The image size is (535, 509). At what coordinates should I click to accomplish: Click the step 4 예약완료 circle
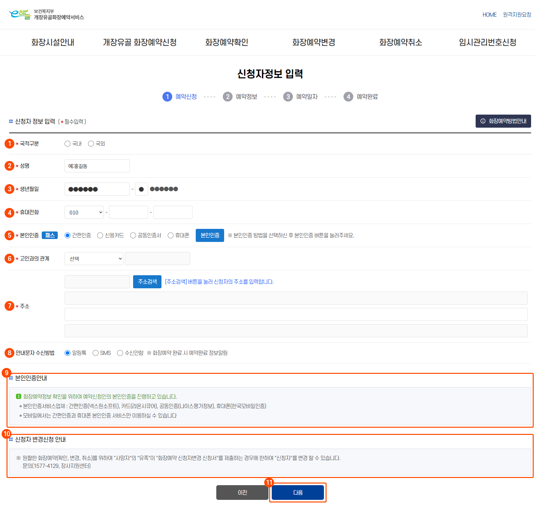tap(348, 97)
